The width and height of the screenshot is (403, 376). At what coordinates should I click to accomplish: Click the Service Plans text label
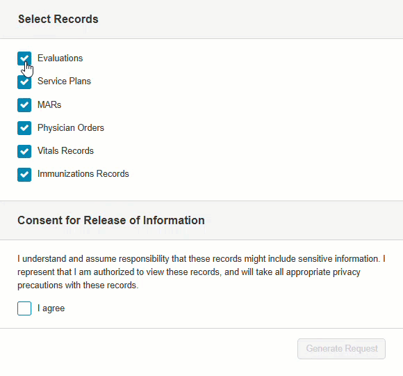[x=64, y=81]
